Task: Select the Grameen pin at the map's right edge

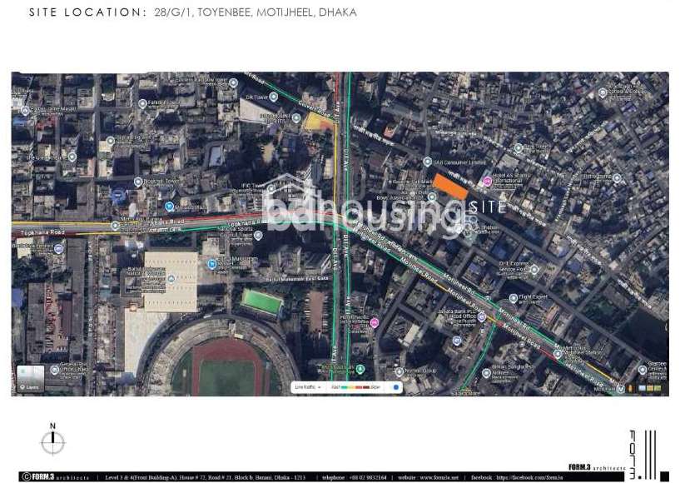Action: [643, 370]
